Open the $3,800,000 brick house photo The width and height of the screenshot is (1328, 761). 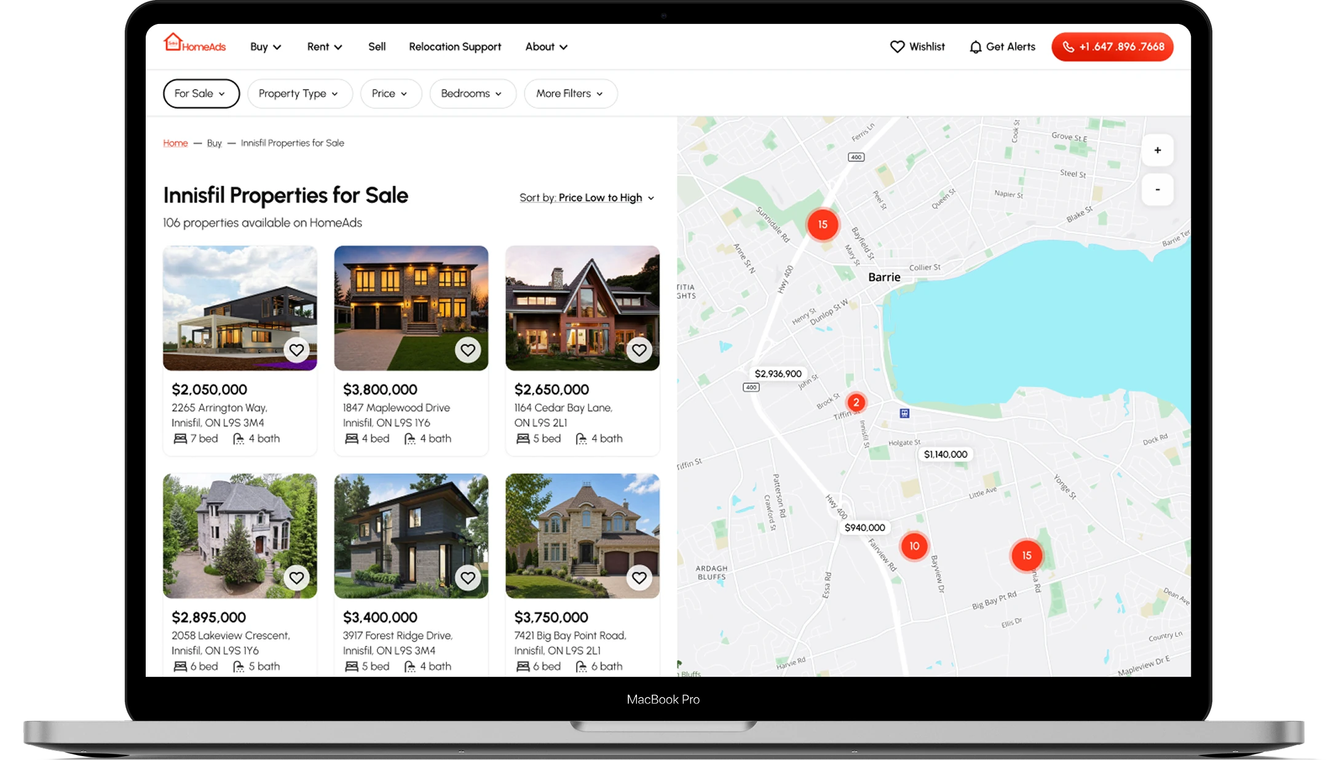point(411,308)
